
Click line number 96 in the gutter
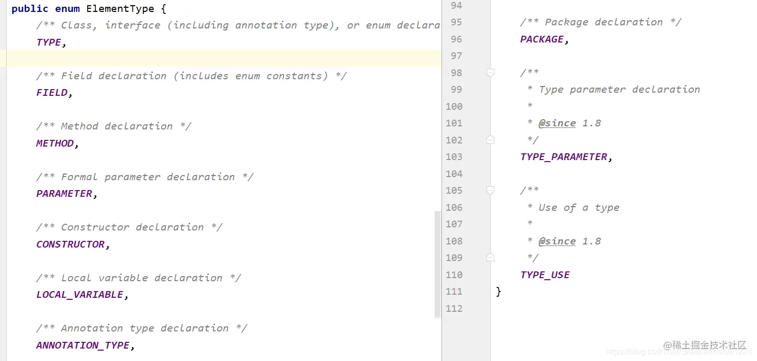pos(456,39)
